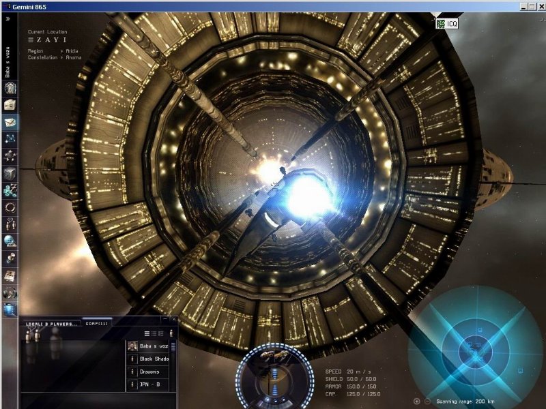
Task: Show info for Draconis member
Action: click(x=132, y=372)
